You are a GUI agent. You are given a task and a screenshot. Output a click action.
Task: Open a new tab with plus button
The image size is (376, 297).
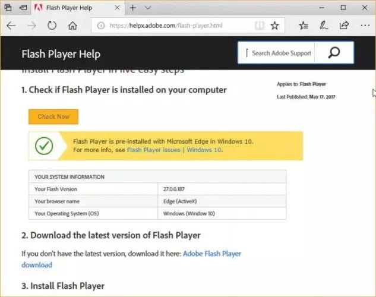pos(132,8)
